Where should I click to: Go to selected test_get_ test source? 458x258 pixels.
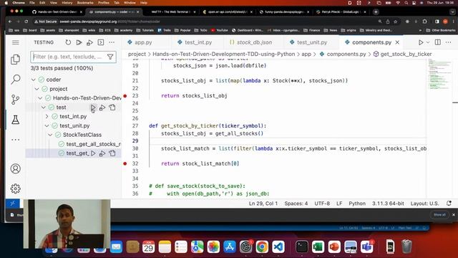point(112,153)
